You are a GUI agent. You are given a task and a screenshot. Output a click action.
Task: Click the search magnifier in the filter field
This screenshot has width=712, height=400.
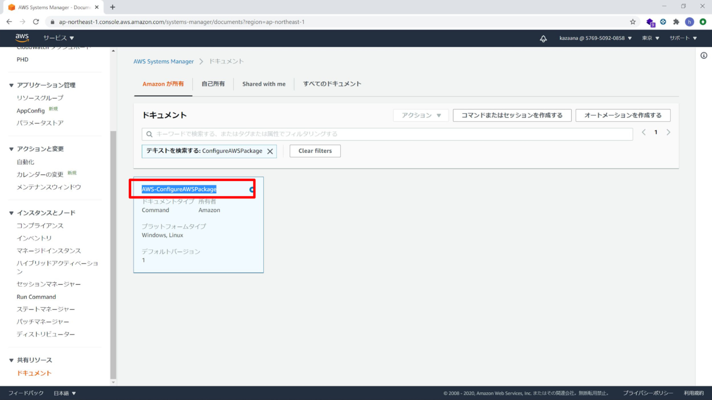coord(149,134)
